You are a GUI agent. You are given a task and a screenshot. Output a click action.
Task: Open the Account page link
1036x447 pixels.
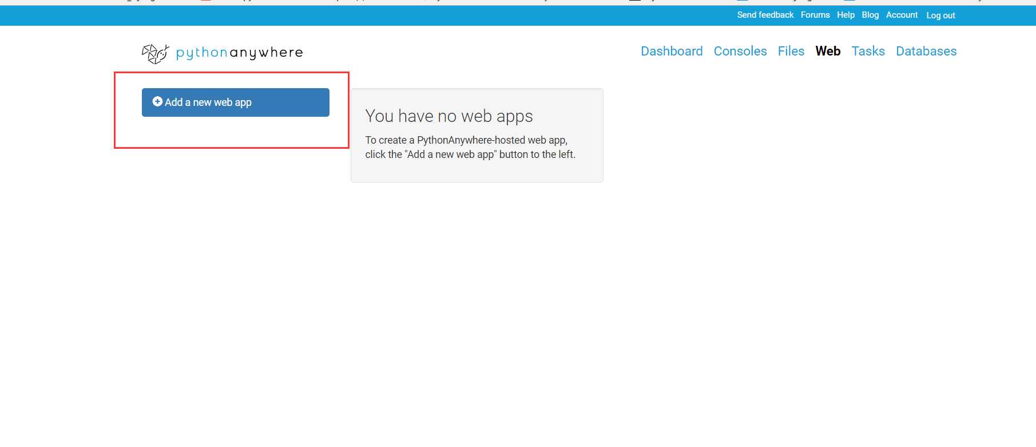[x=902, y=15]
